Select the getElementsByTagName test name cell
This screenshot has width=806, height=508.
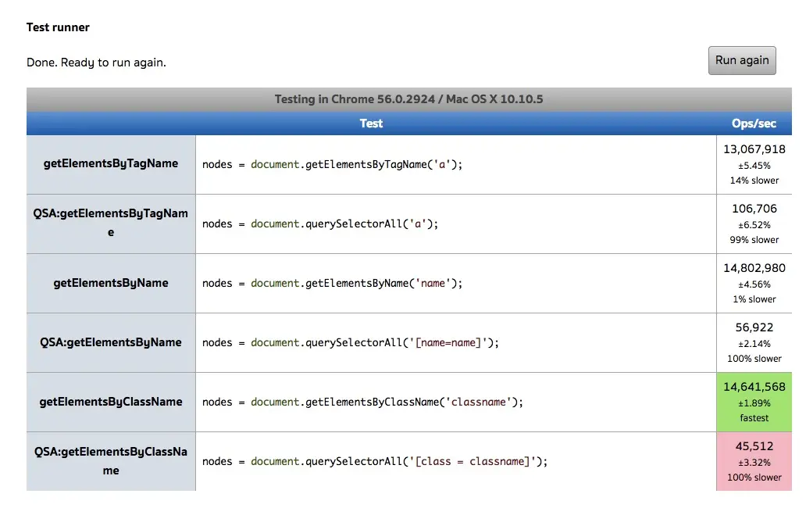pos(111,165)
